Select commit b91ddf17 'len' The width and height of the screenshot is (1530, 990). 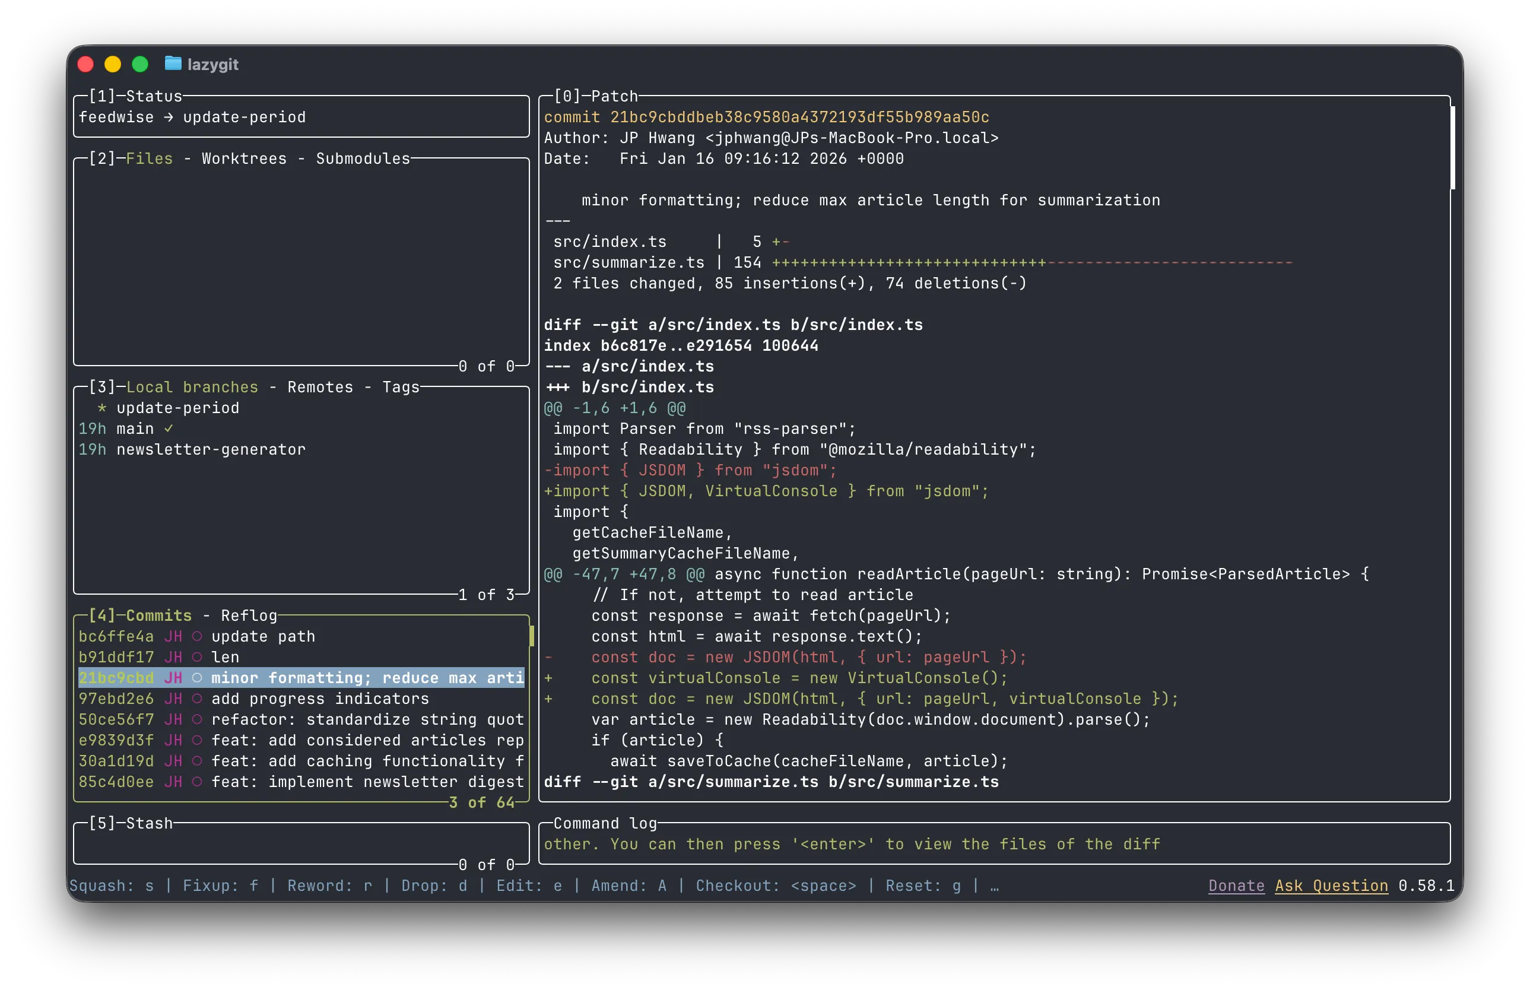pyautogui.click(x=225, y=657)
